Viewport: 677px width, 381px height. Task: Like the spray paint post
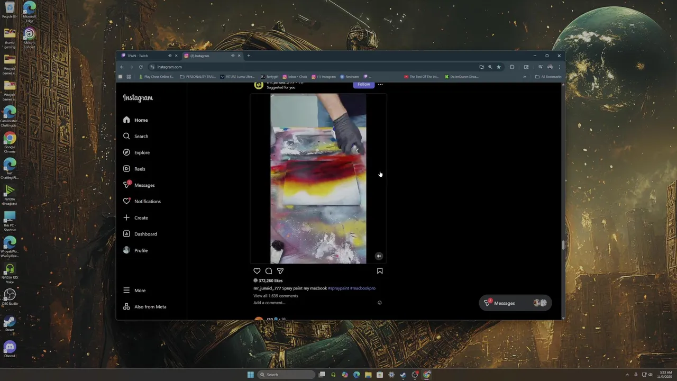[x=257, y=271]
